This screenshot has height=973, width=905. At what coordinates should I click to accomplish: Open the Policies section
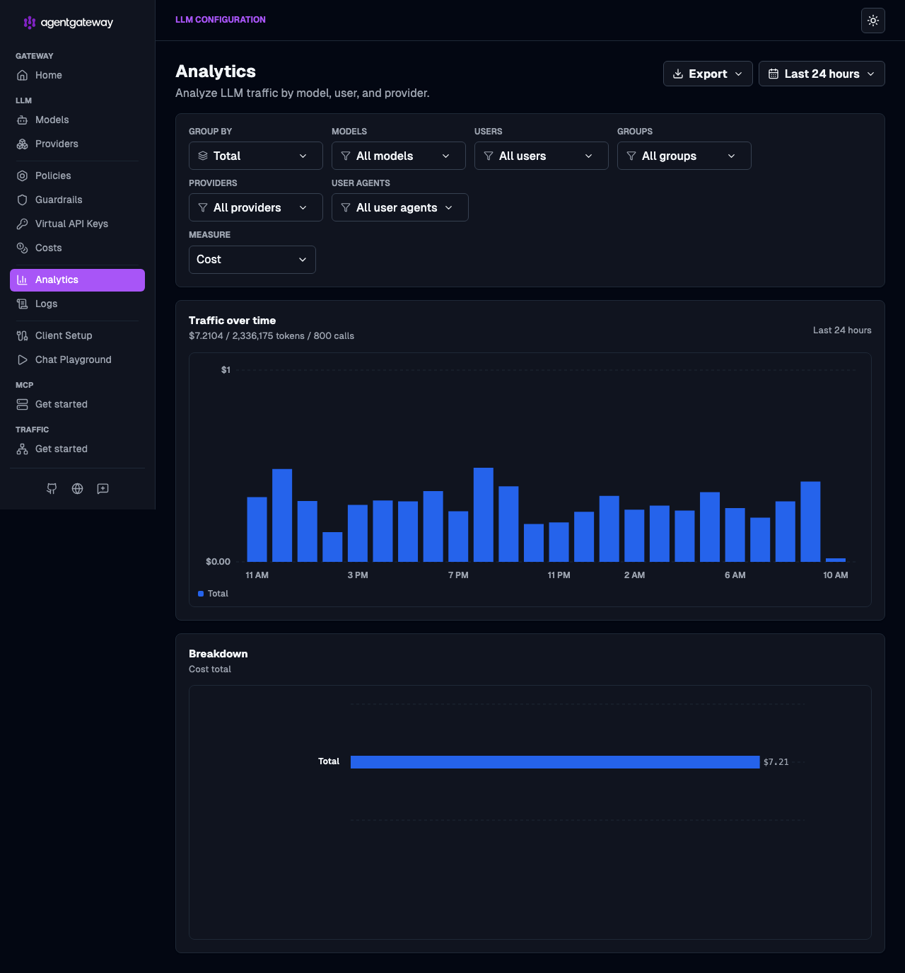[78, 175]
